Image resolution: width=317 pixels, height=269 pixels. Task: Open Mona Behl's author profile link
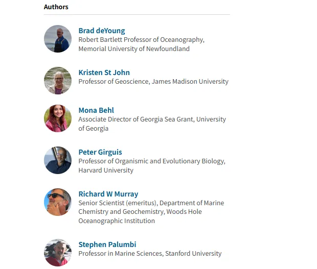tap(96, 110)
